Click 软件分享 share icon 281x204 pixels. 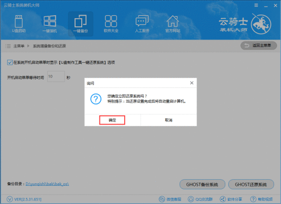coord(231,199)
